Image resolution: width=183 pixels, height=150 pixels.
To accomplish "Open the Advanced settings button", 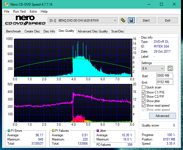I will pos(162,116).
